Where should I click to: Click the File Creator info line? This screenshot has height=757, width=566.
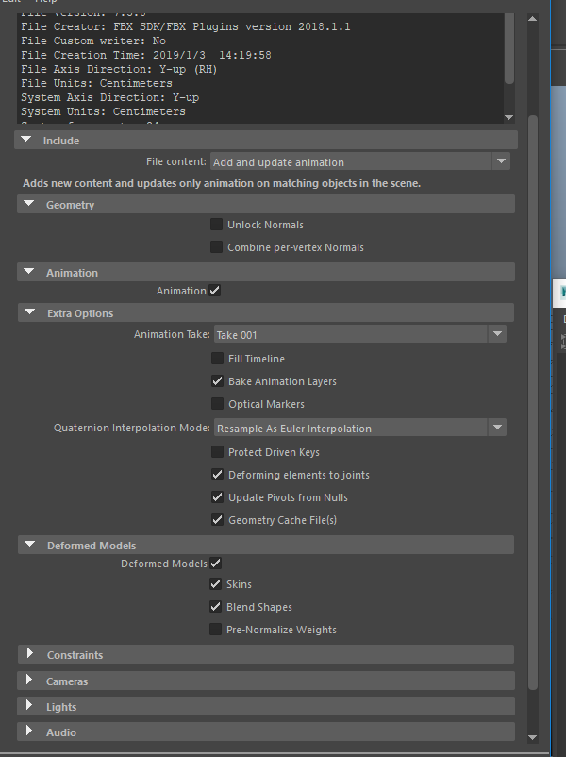(x=186, y=27)
